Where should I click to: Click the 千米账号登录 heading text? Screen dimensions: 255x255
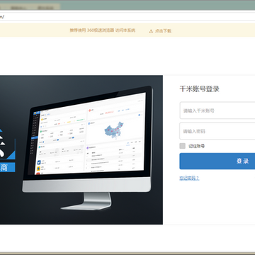(200, 89)
